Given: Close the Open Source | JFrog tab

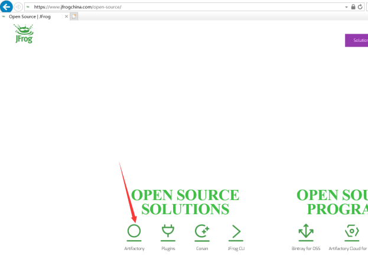Looking at the screenshot, I should click(66, 17).
